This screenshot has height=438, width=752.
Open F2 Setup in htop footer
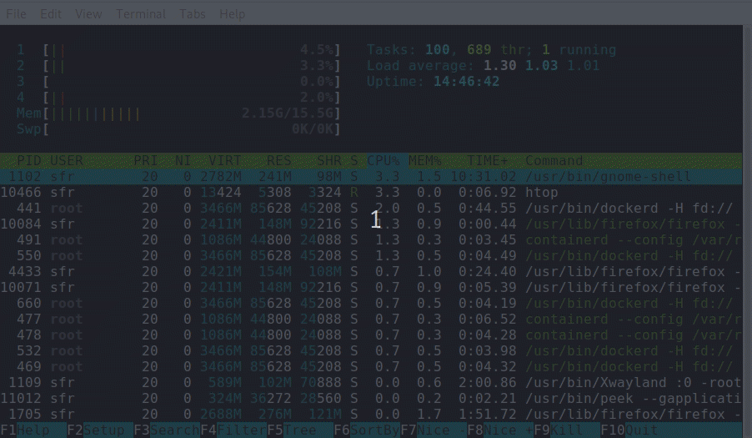click(100, 430)
